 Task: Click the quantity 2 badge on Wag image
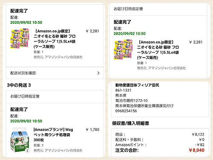tap(27, 151)
